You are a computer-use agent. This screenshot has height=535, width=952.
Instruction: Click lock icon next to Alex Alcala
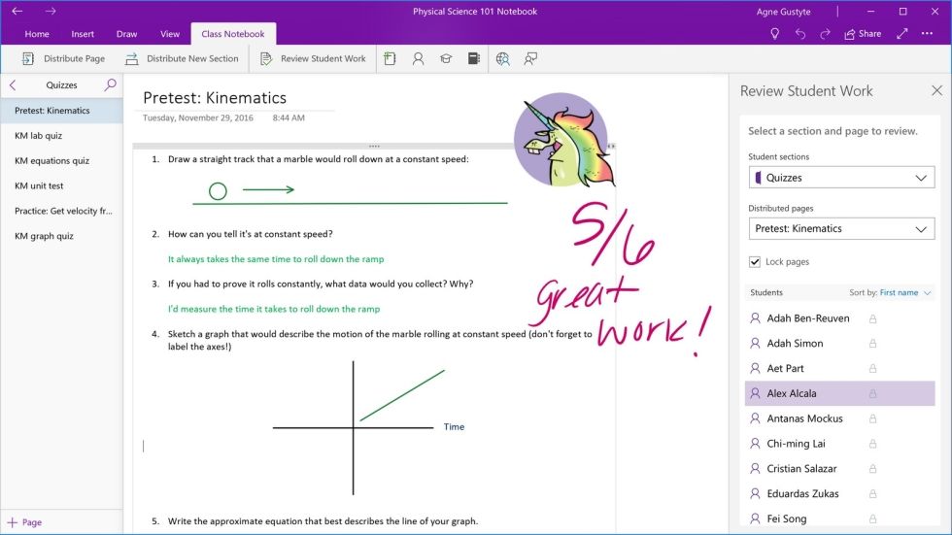point(872,394)
